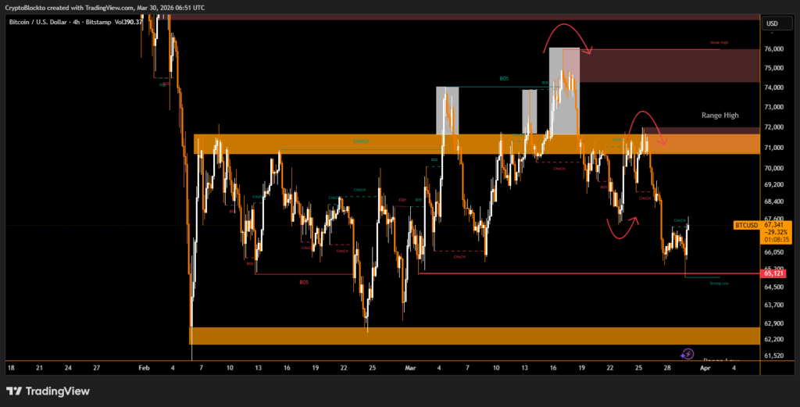Click the Feb label on the time axis
Viewport: 800px width, 407px height.
(144, 366)
